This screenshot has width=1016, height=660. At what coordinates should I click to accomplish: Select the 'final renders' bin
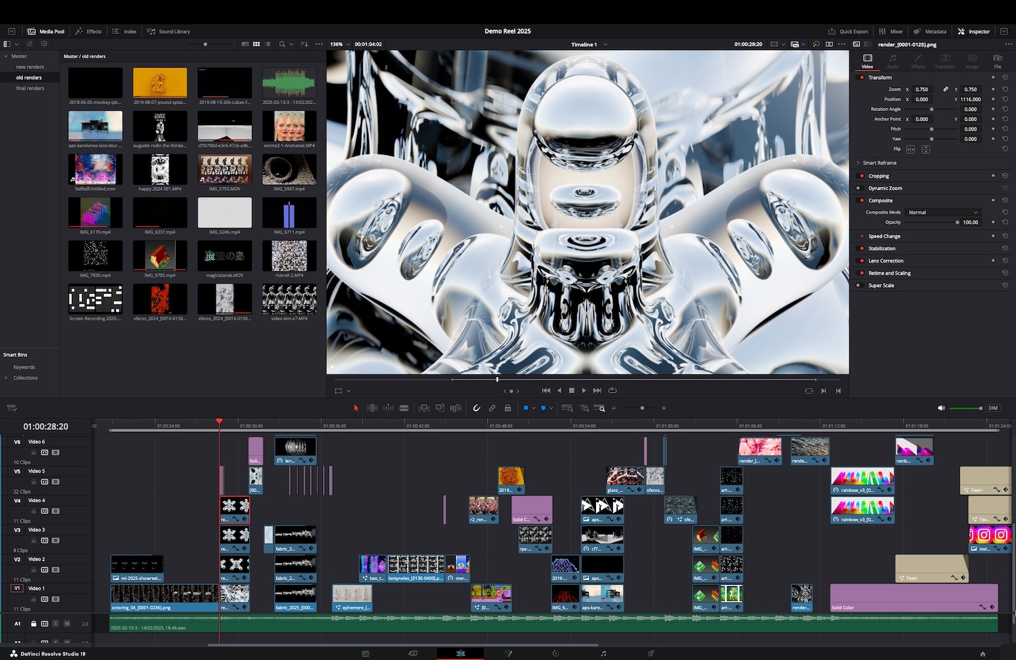coord(30,88)
